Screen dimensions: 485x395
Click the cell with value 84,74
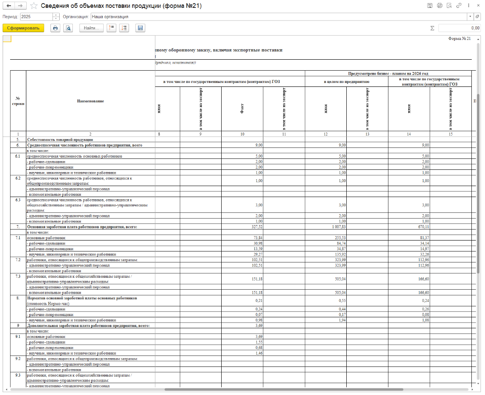(x=326, y=244)
